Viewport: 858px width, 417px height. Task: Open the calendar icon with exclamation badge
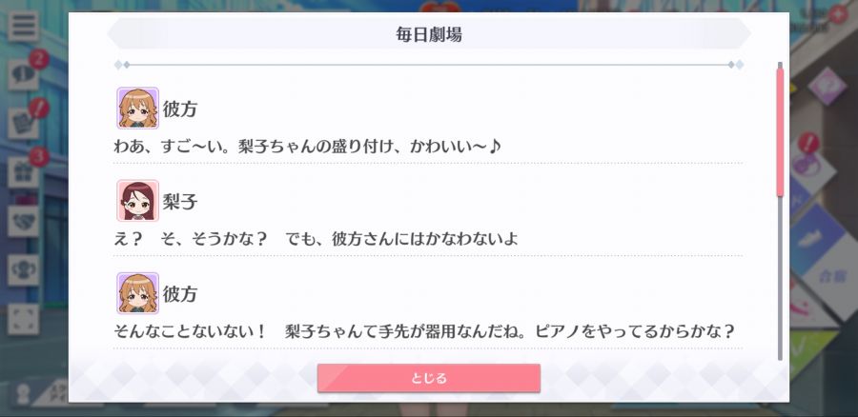23,124
